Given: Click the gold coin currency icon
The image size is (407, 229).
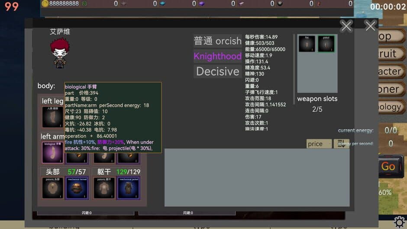Looking at the screenshot, I should 45,3.
